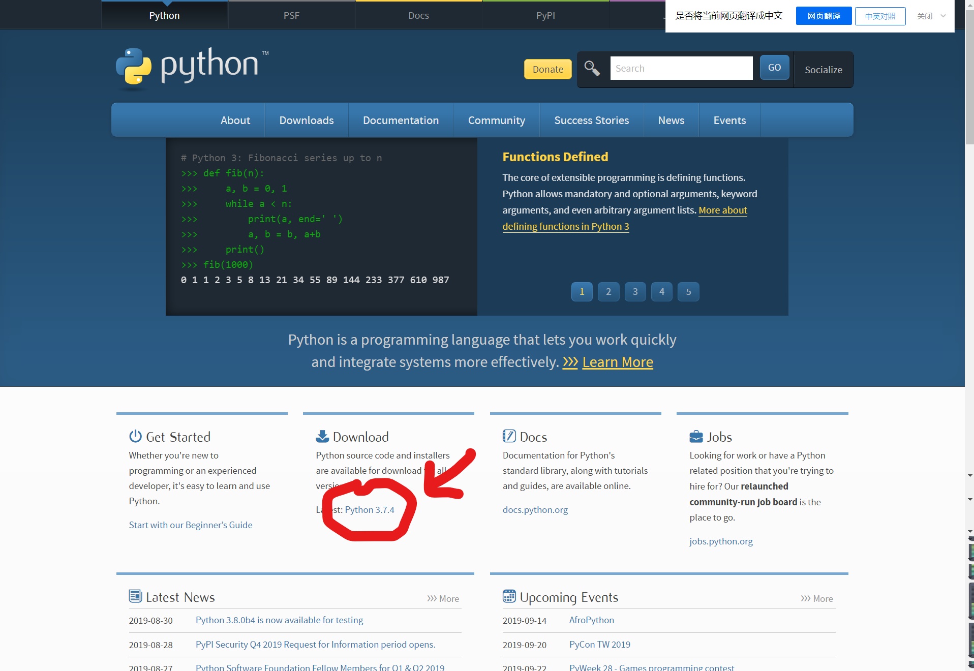974x671 pixels.
Task: Switch to the Python top tab
Action: click(164, 15)
